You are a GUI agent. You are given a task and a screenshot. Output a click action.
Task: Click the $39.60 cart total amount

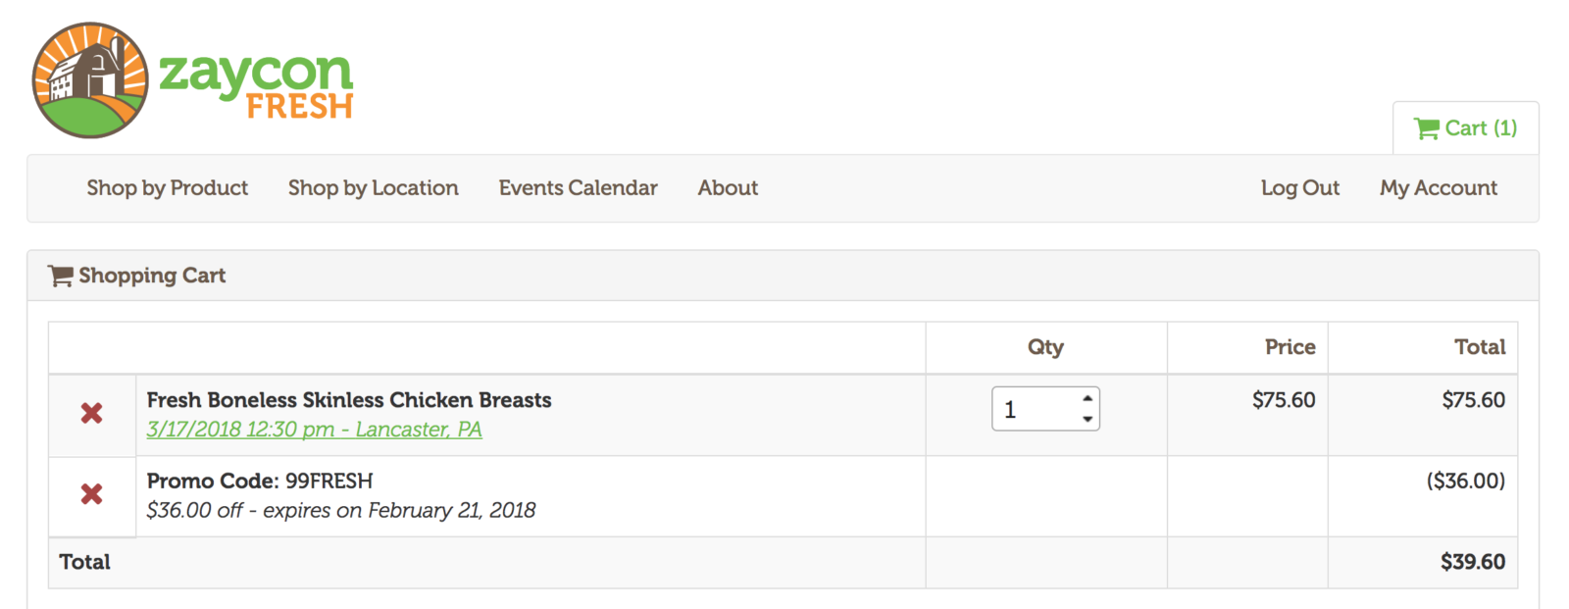[1472, 562]
